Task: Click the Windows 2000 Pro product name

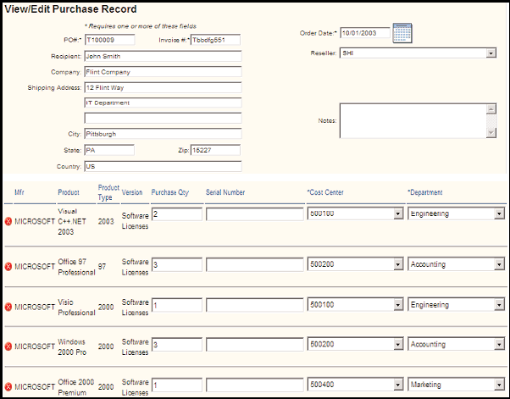Action: (72, 346)
